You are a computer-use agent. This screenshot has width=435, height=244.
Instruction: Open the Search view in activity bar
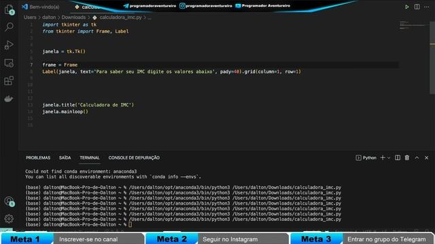pos(9,27)
